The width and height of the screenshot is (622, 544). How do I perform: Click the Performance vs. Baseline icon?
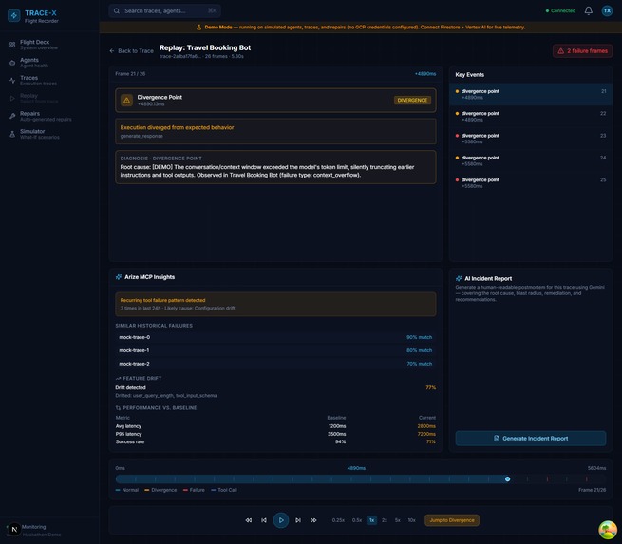pyautogui.click(x=118, y=408)
